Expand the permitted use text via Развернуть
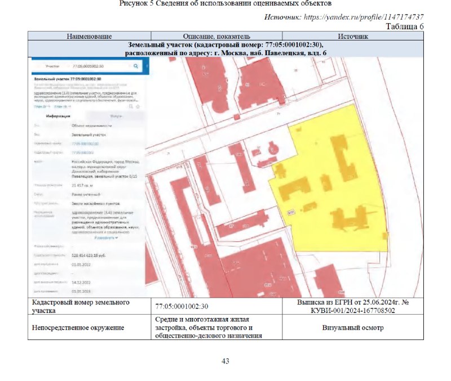451x381 pixels. pos(106,237)
